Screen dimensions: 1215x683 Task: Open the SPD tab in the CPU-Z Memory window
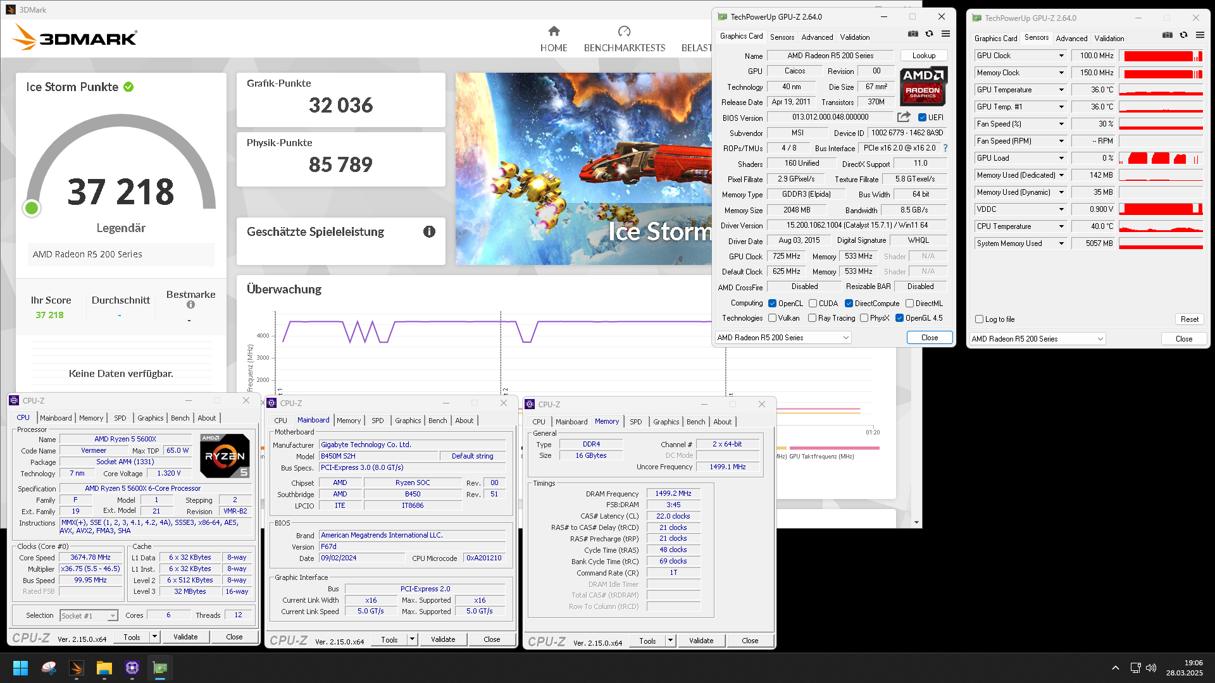(x=635, y=422)
